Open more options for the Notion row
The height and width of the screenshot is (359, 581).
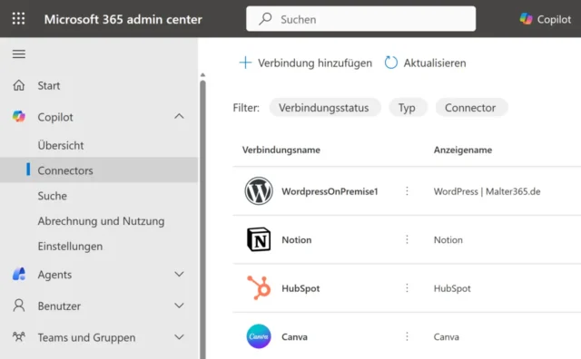407,239
